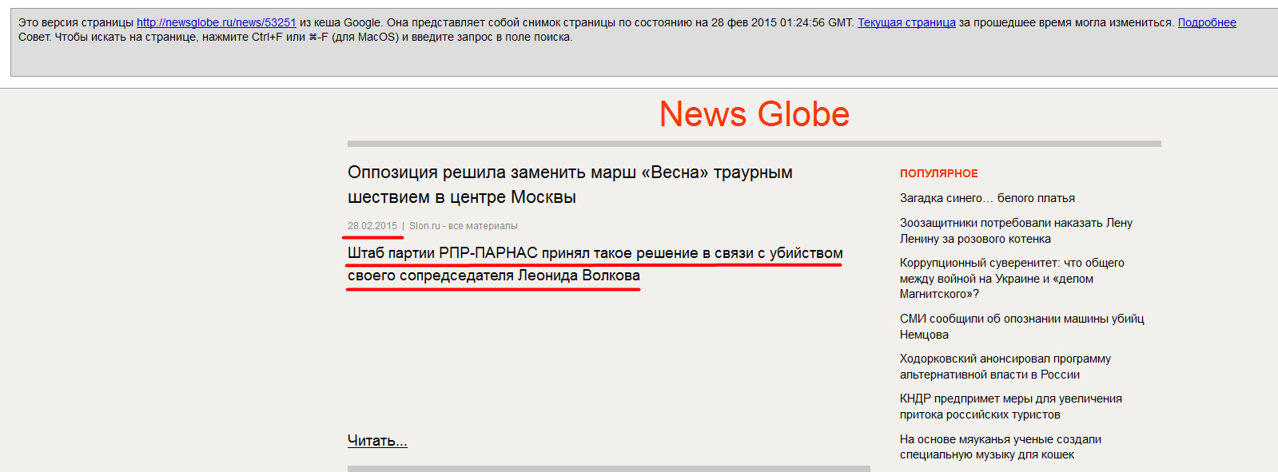This screenshot has width=1278, height=472.
Task: Click the article summary about the РПР-ПАРНАС headquarters
Action: point(594,264)
